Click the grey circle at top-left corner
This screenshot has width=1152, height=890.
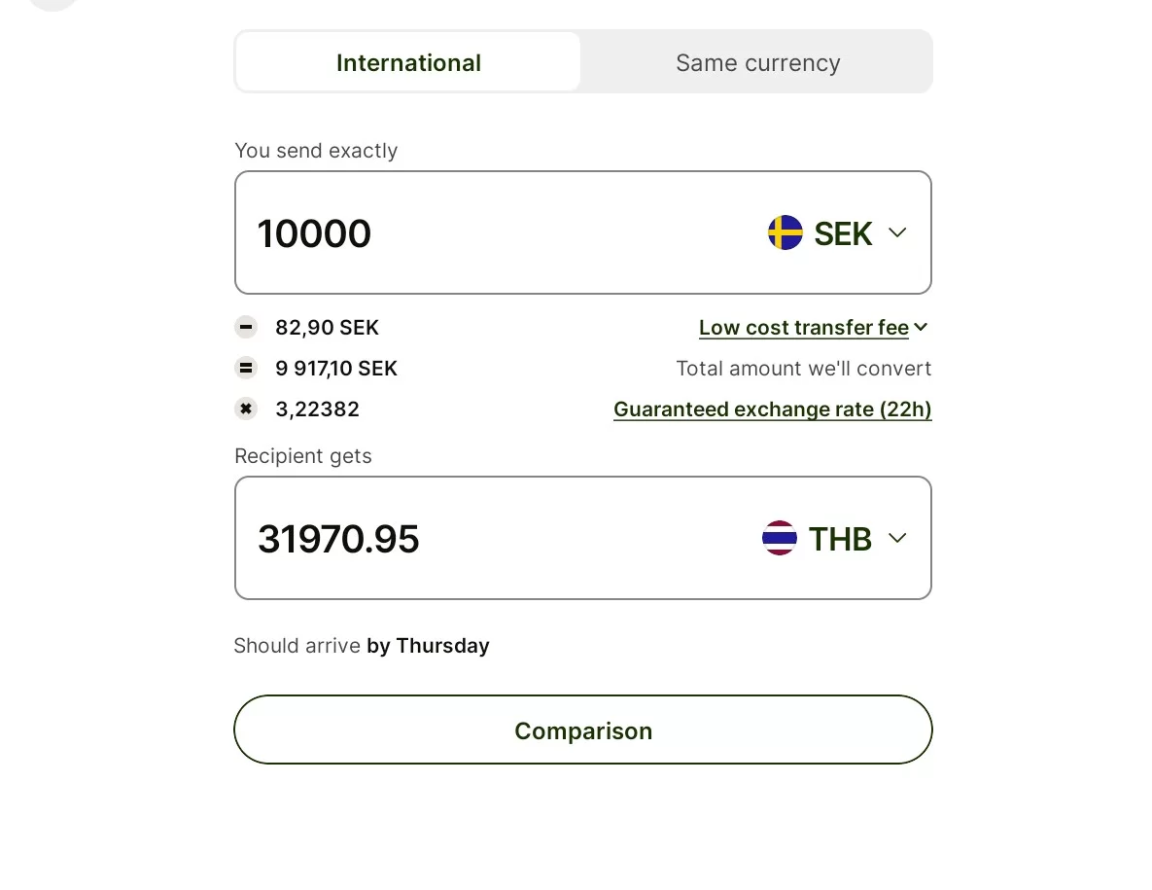pyautogui.click(x=52, y=3)
